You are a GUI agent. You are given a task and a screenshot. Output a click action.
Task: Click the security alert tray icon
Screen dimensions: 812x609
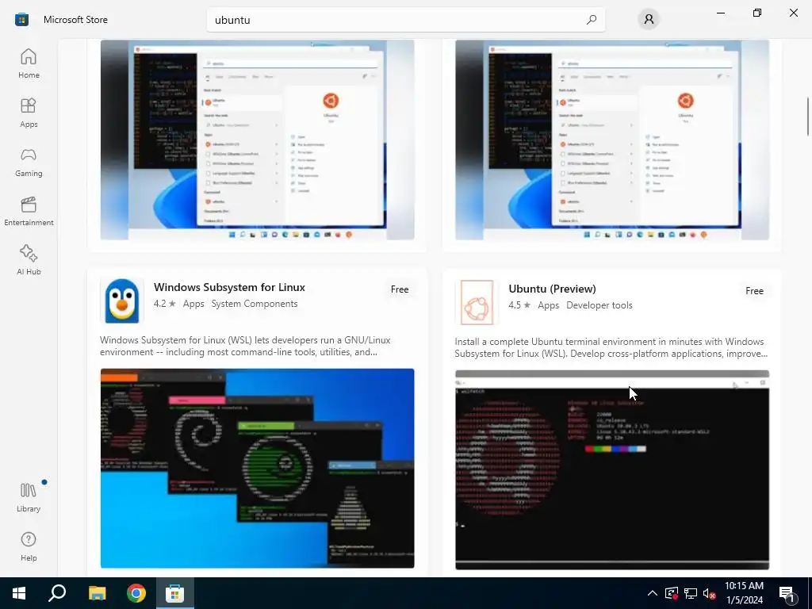(x=672, y=593)
